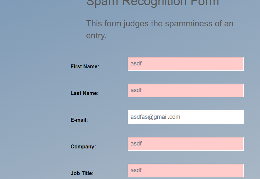Click "asdf" text in First Name field

point(136,64)
